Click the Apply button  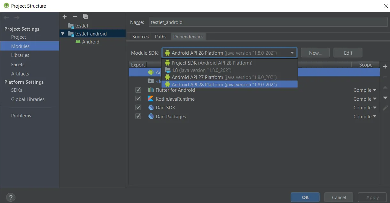(372, 197)
